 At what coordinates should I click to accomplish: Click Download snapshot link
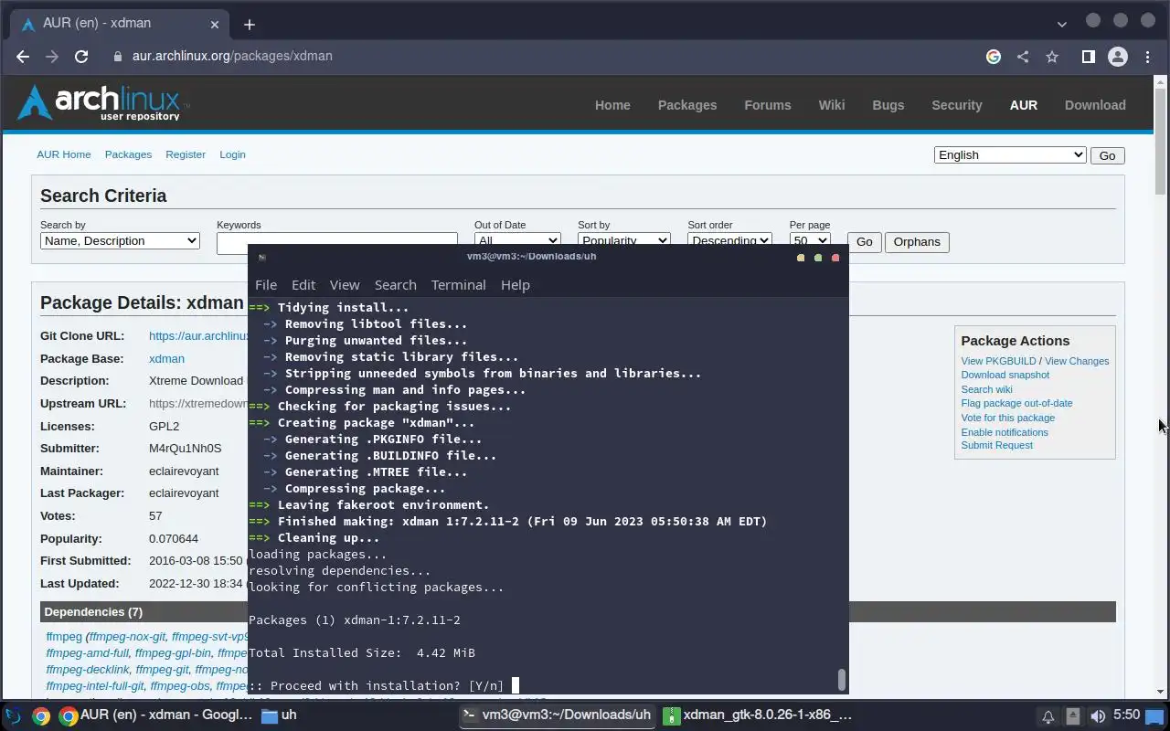coord(1005,375)
